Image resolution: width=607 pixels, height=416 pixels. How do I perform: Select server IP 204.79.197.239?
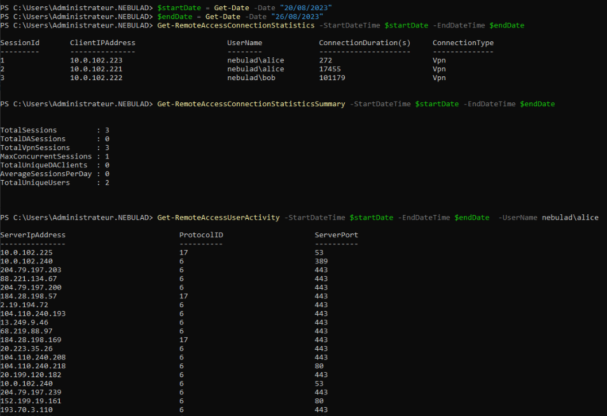point(31,392)
